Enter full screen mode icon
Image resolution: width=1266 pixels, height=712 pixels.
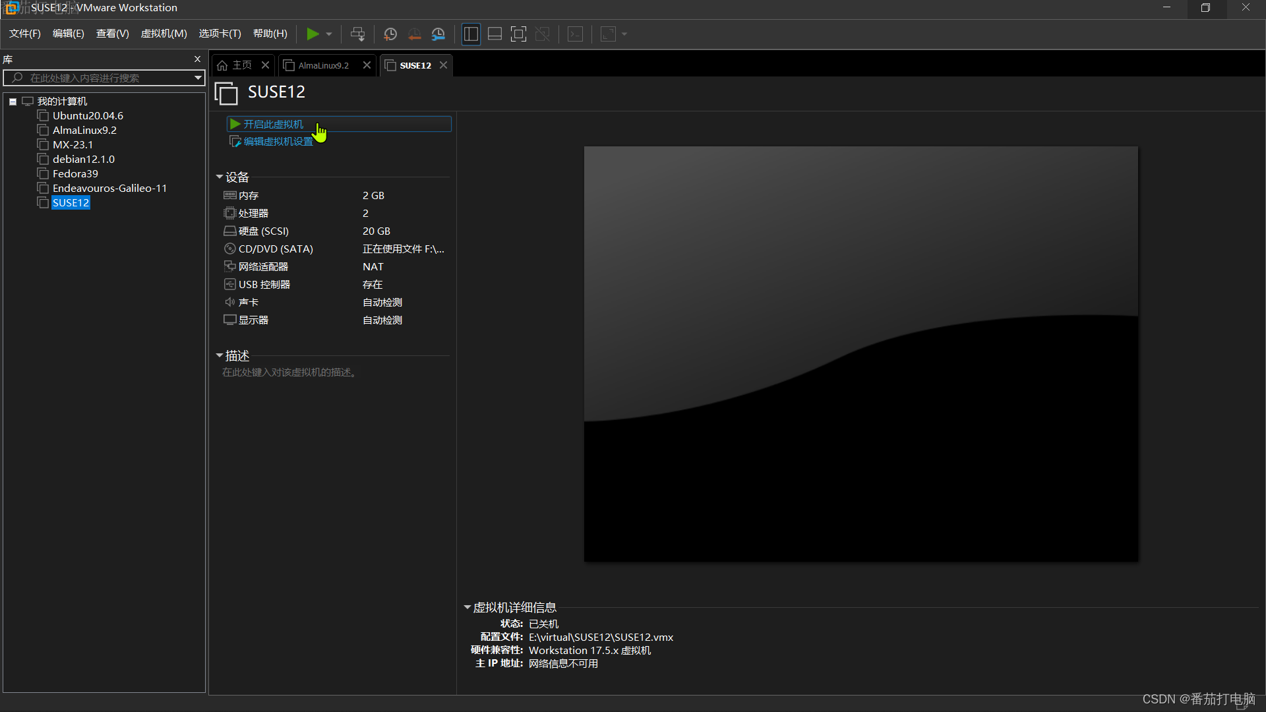tap(519, 34)
